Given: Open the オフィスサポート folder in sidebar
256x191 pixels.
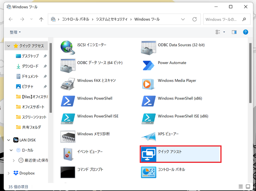Looking at the screenshot, I should [30, 107].
